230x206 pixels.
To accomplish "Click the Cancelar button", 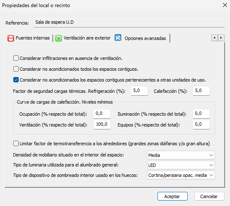I will [x=209, y=196].
